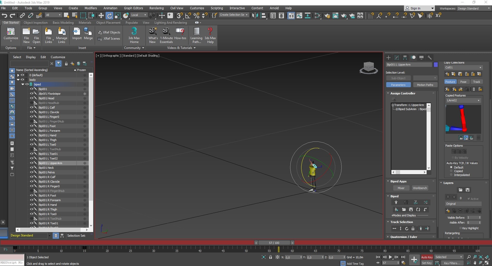This screenshot has width=492, height=266.
Task: Open the Create panel plus icon
Action: coord(389,57)
